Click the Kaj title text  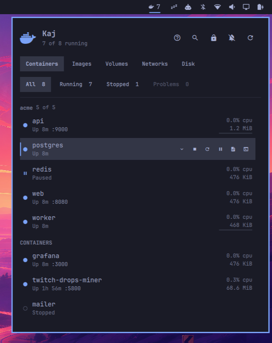coord(49,34)
